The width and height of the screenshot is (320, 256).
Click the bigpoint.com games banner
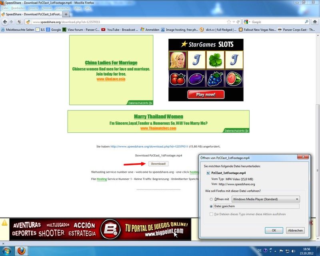[100, 229]
